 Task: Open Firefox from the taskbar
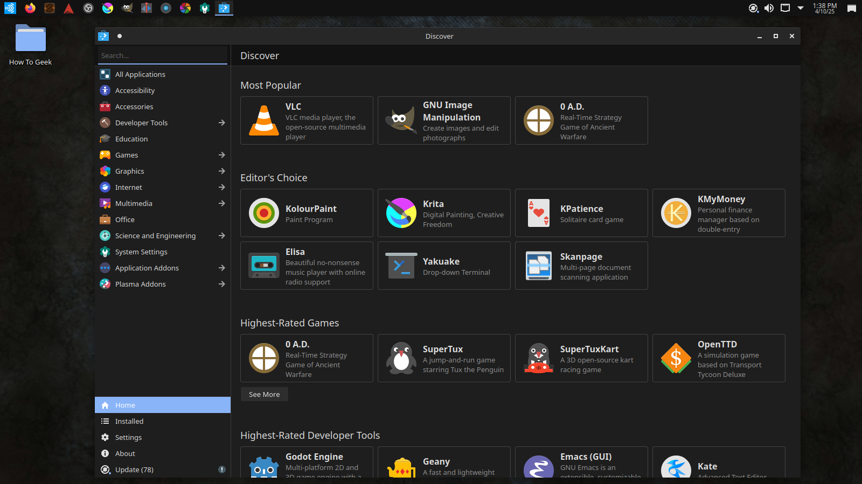coord(30,8)
